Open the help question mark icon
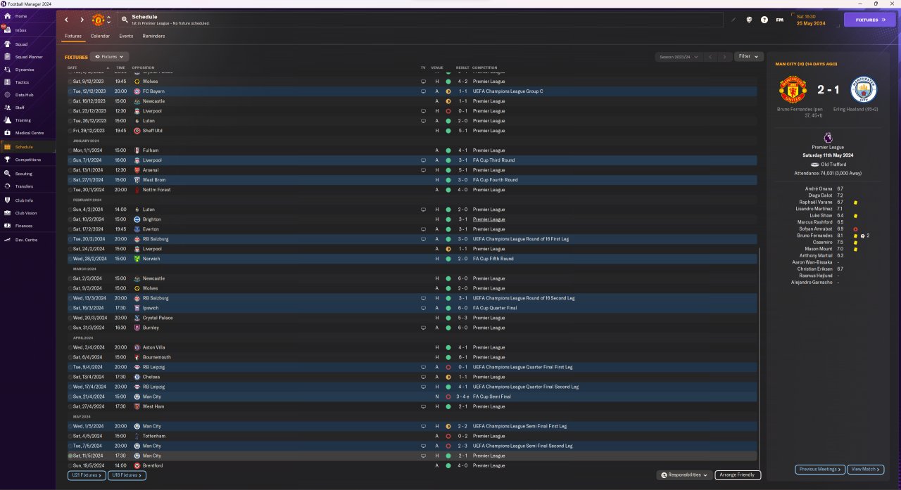The width and height of the screenshot is (901, 490). tap(764, 20)
